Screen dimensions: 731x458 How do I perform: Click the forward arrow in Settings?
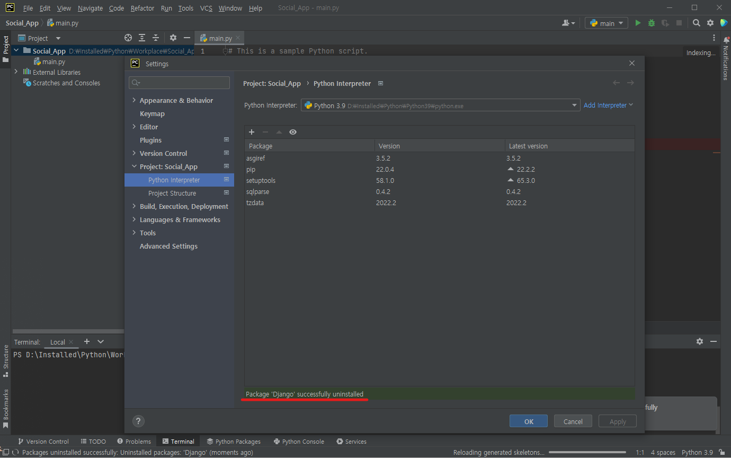click(630, 83)
